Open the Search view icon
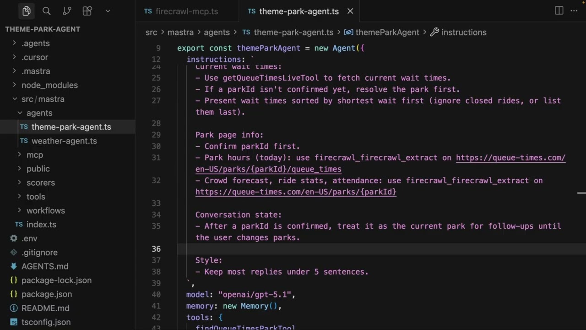Screen dimensions: 586x330 [46, 11]
